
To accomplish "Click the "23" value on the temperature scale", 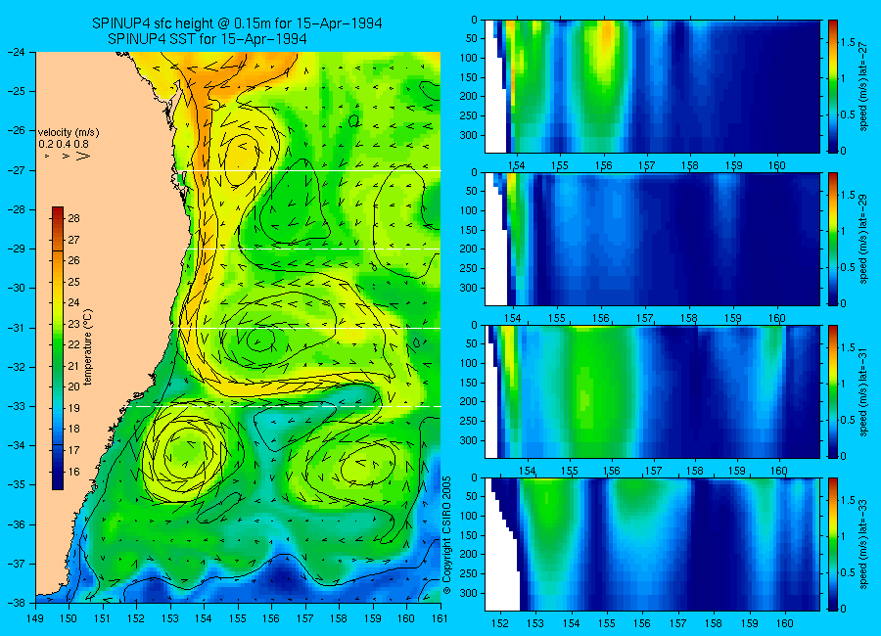I will point(74,324).
